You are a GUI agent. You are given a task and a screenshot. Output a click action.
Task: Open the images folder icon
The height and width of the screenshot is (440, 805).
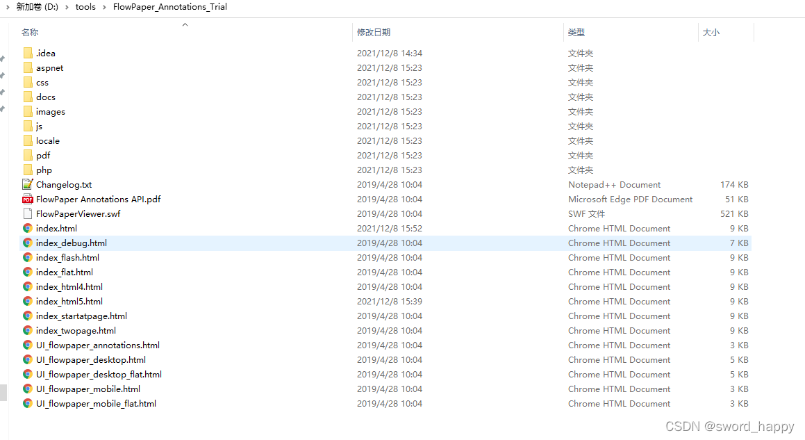tap(27, 111)
